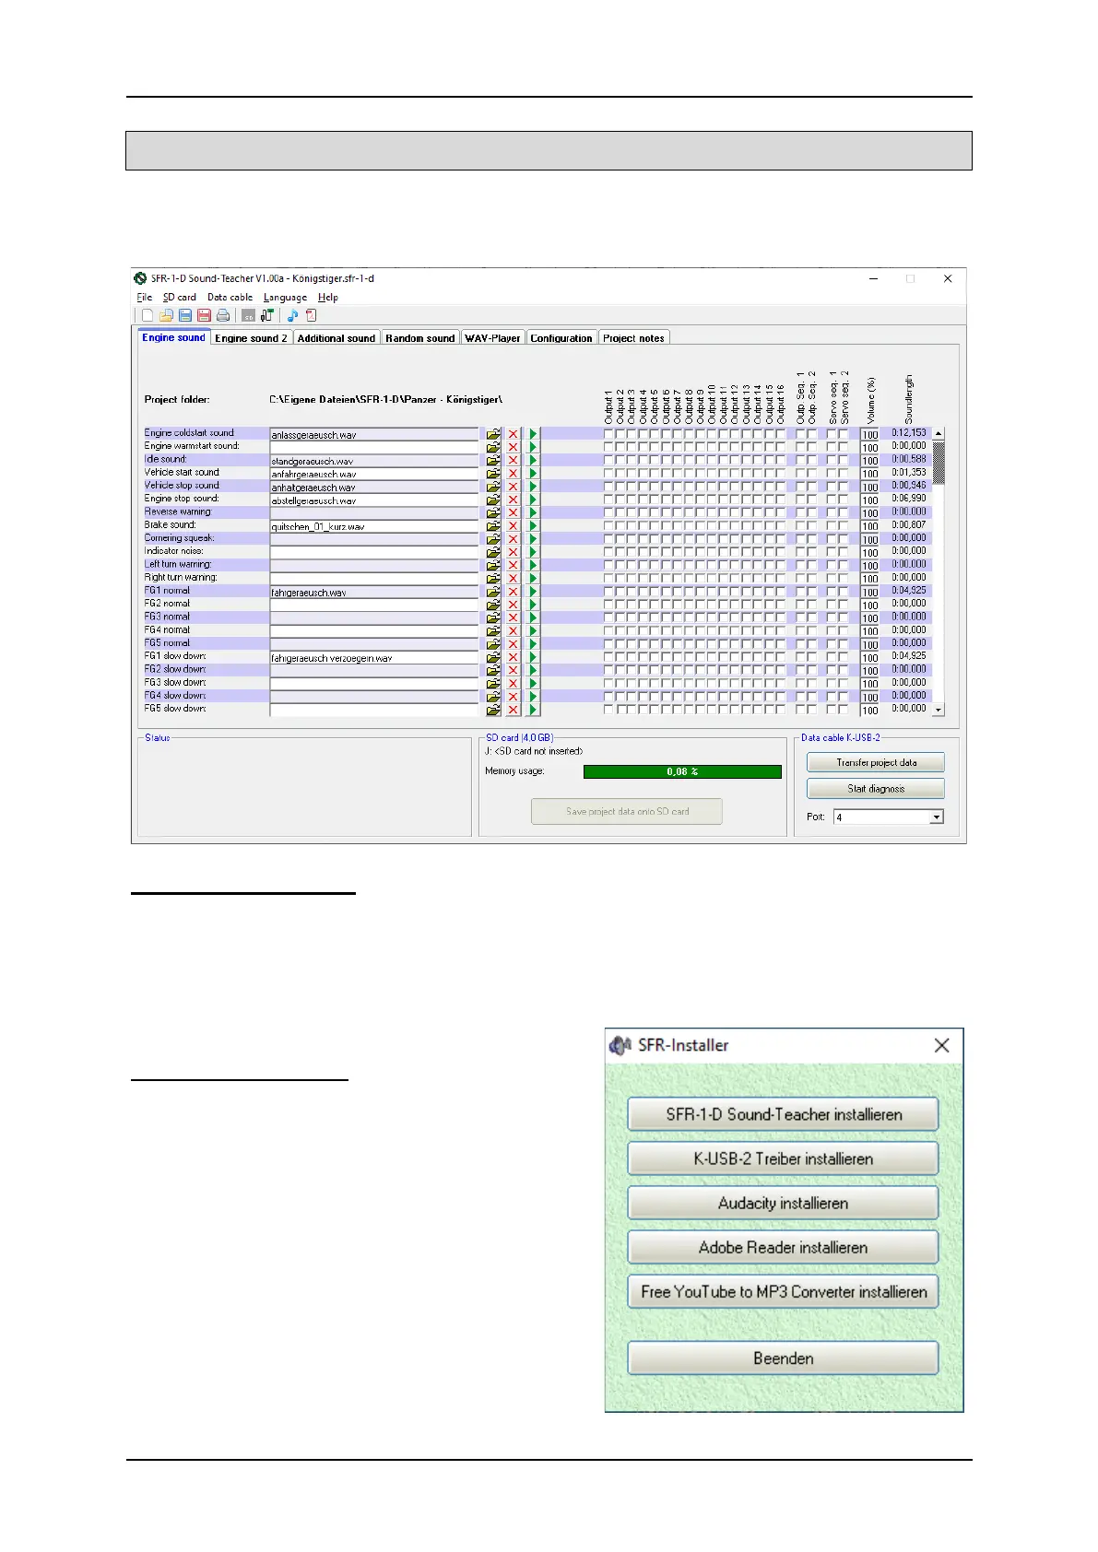Click the Transfer project data button
1098x1552 pixels.
(876, 762)
